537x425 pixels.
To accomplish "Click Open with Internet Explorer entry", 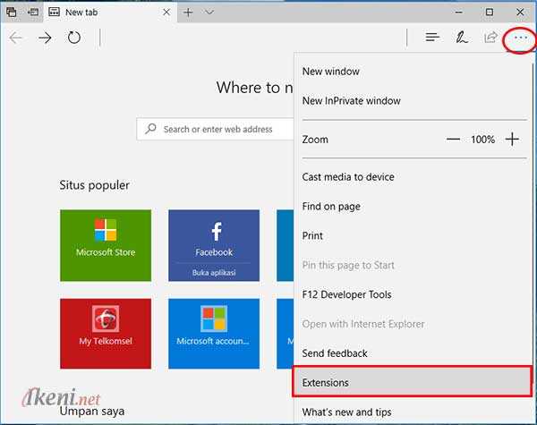I will [x=413, y=324].
